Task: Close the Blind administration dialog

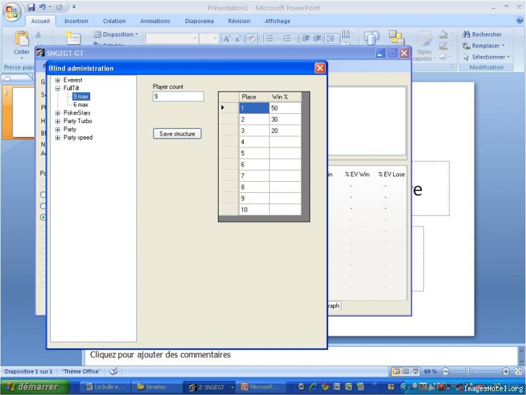Action: (x=320, y=68)
